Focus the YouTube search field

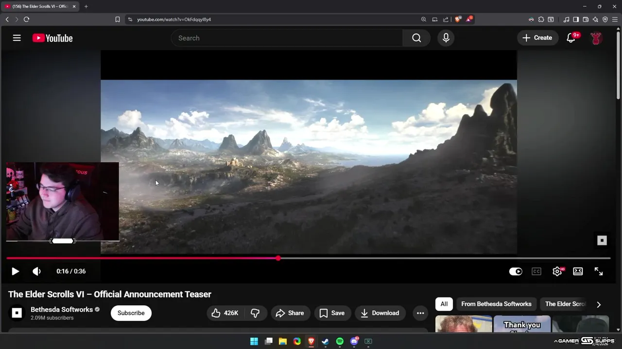coord(287,38)
